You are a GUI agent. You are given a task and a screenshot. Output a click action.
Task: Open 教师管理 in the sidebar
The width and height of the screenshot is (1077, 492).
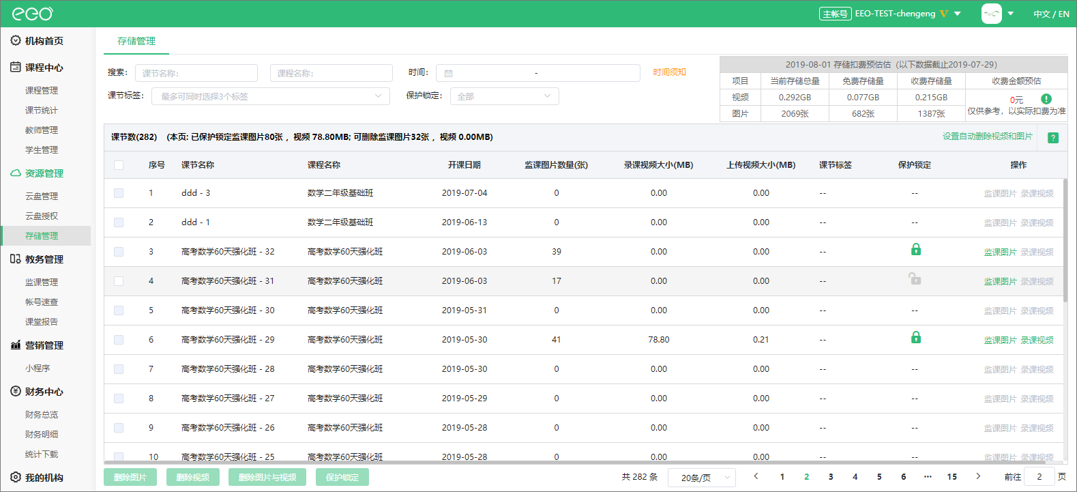coord(42,130)
